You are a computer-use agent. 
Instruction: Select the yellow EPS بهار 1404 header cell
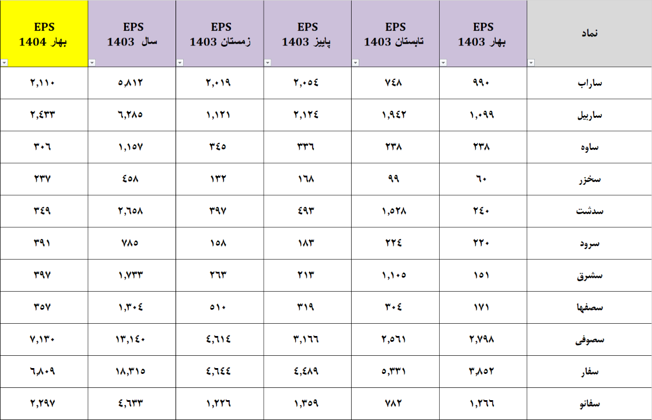point(44,34)
